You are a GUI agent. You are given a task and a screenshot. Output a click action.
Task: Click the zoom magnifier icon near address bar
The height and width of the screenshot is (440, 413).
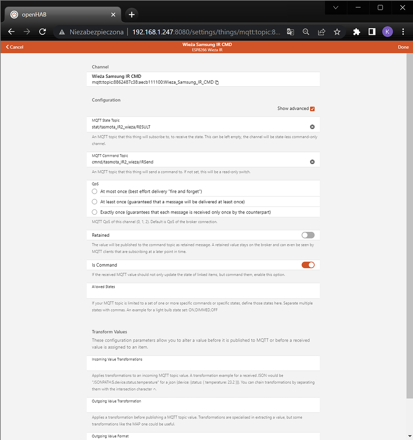click(306, 32)
